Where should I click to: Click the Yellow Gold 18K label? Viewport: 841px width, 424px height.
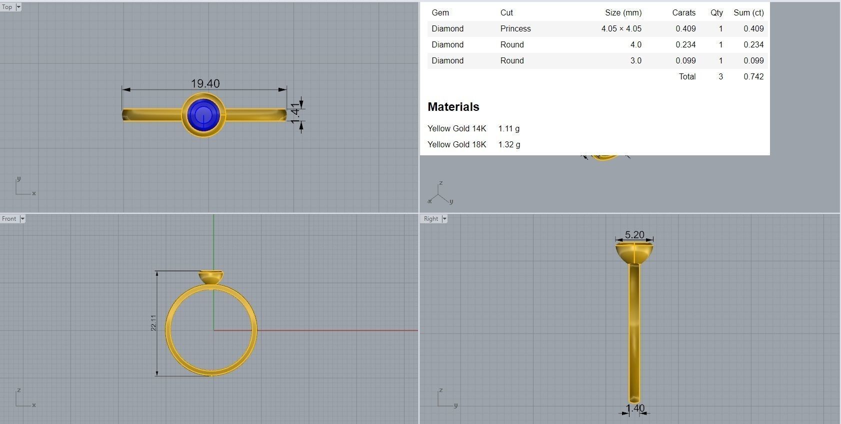point(456,145)
